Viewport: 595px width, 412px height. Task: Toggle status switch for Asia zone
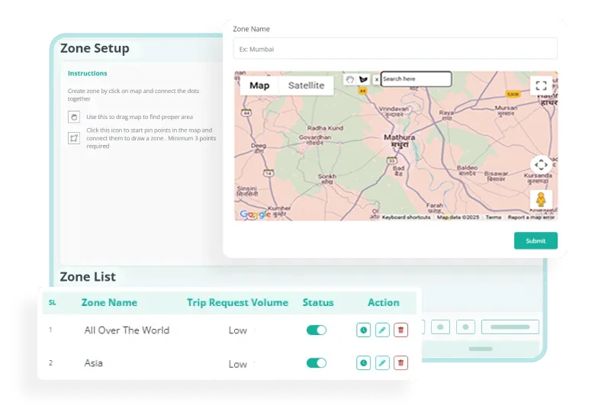point(316,363)
